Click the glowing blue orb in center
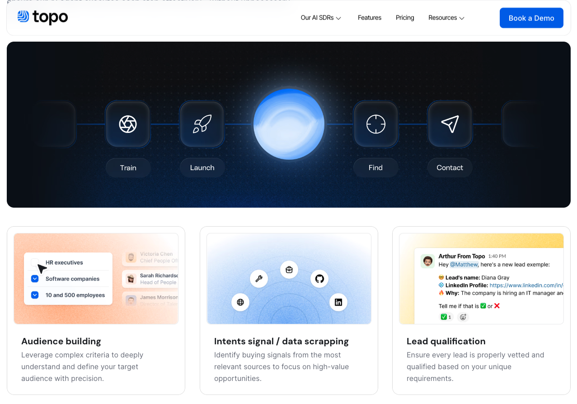This screenshot has width=577, height=404. coord(289,124)
